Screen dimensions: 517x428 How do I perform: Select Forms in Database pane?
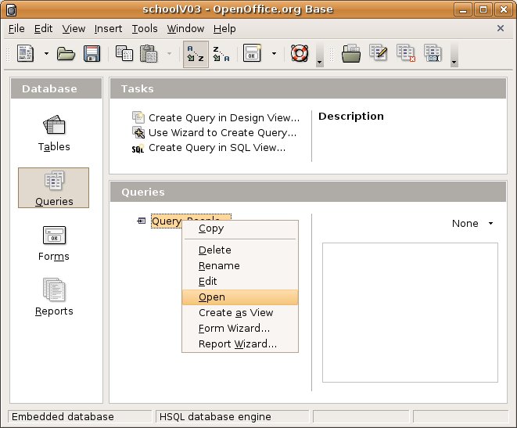click(x=54, y=243)
